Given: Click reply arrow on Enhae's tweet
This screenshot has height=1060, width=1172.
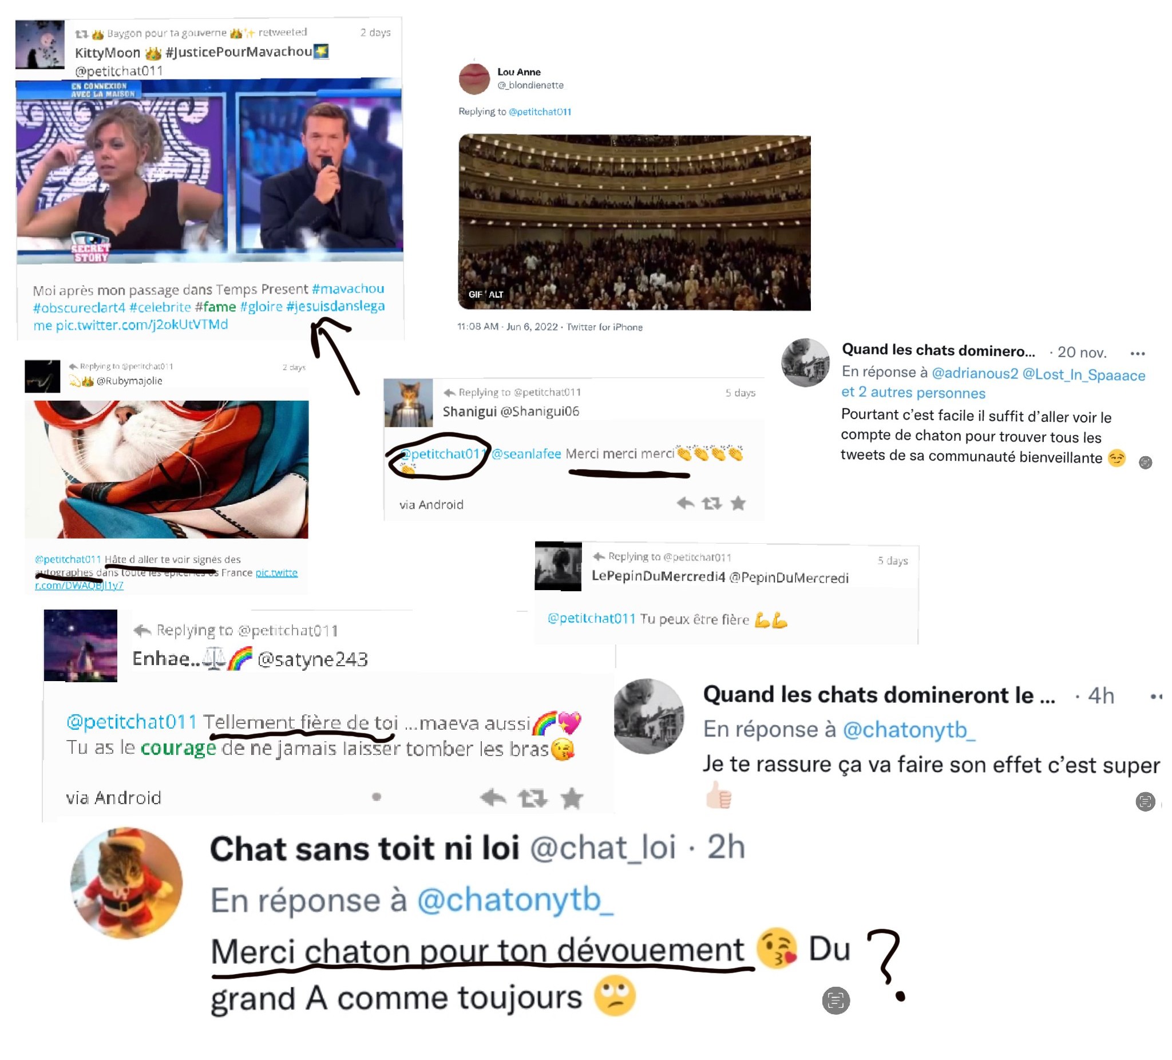Looking at the screenshot, I should tap(493, 798).
